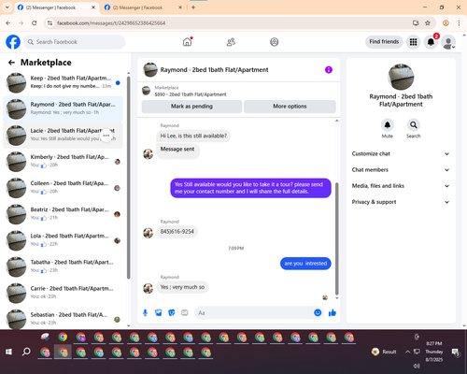This screenshot has width=467, height=374.
Task: Choose a sticker icon
Action: point(172,312)
